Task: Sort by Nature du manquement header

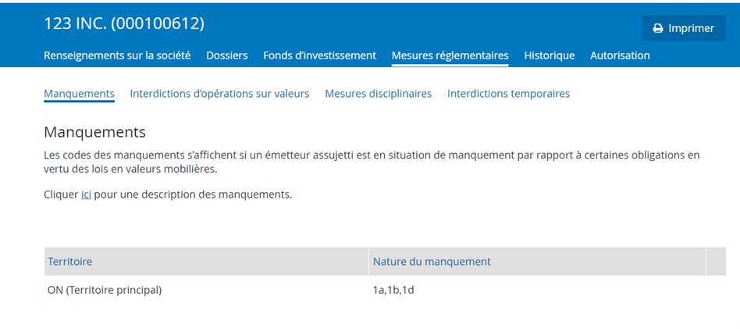Action: point(432,262)
